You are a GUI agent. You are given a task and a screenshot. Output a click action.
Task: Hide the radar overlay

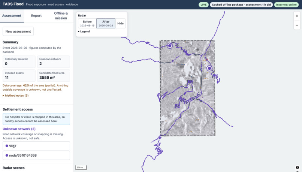120,23
